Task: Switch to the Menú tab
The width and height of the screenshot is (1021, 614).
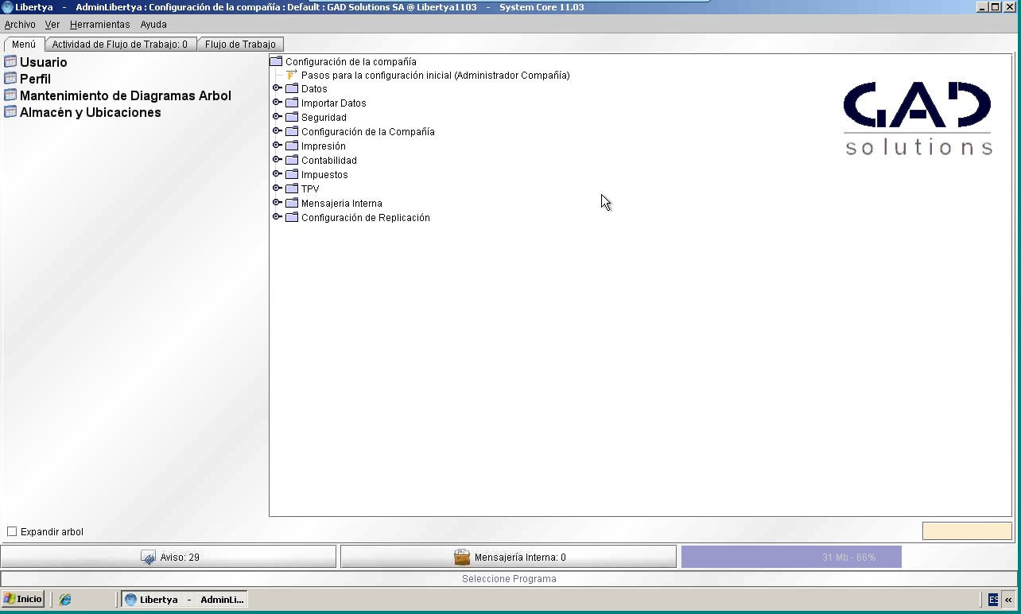Action: point(24,45)
